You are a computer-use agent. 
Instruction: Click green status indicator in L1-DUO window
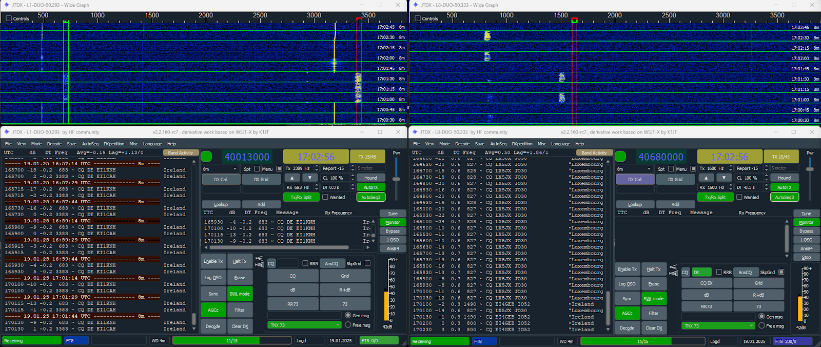coord(206,157)
